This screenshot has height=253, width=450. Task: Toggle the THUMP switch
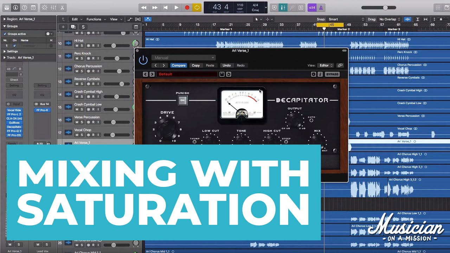click(x=194, y=142)
